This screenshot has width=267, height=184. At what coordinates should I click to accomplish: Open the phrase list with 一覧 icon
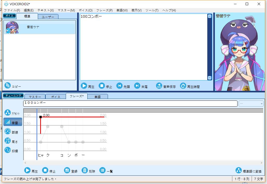(x=102, y=170)
